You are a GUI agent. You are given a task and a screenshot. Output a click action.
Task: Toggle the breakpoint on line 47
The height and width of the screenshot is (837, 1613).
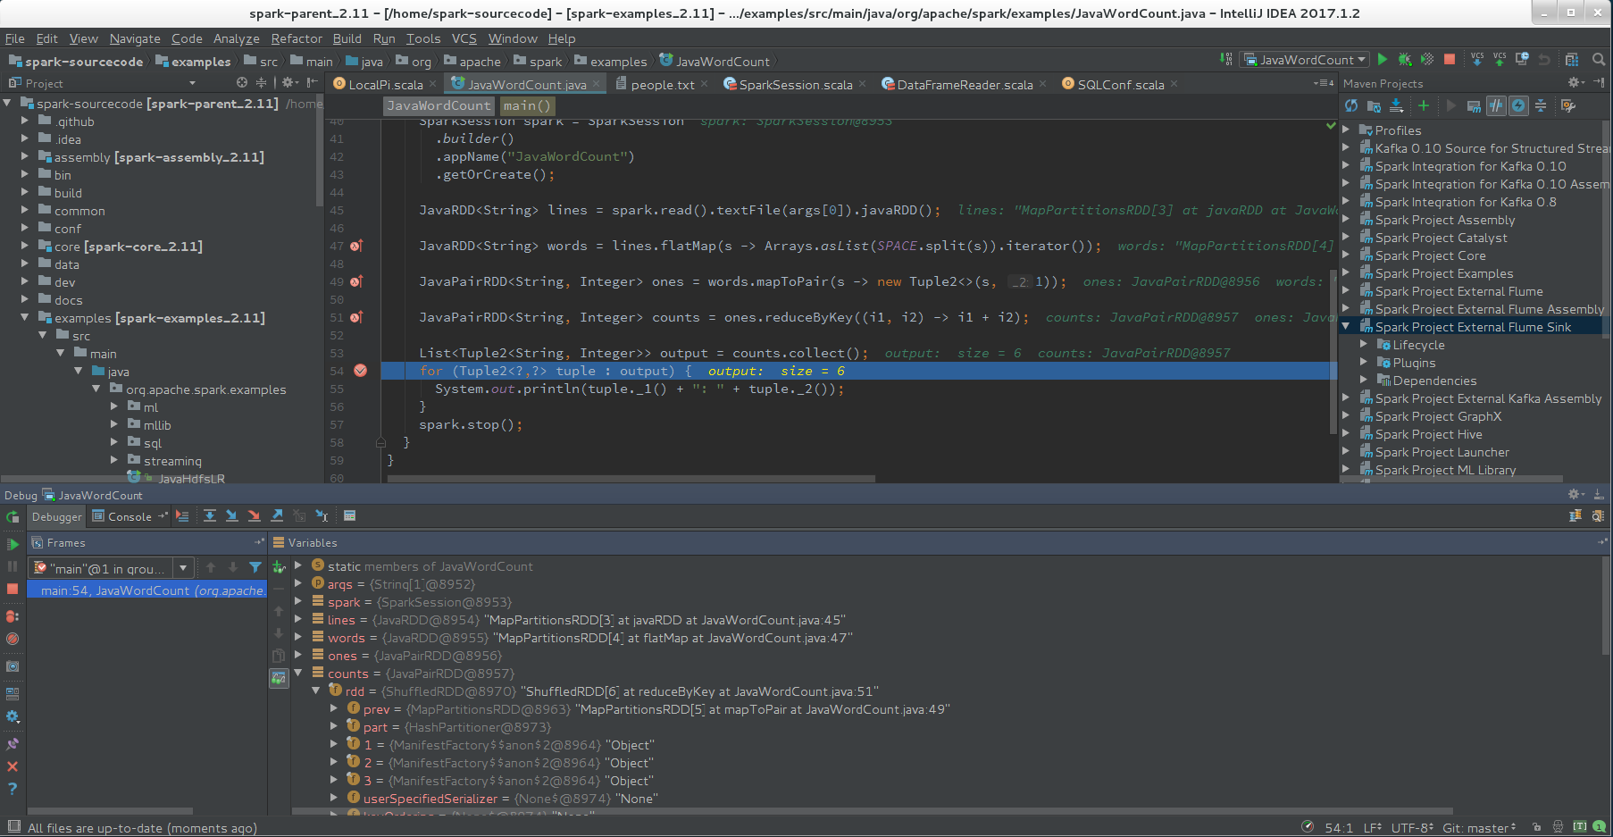pos(356,246)
